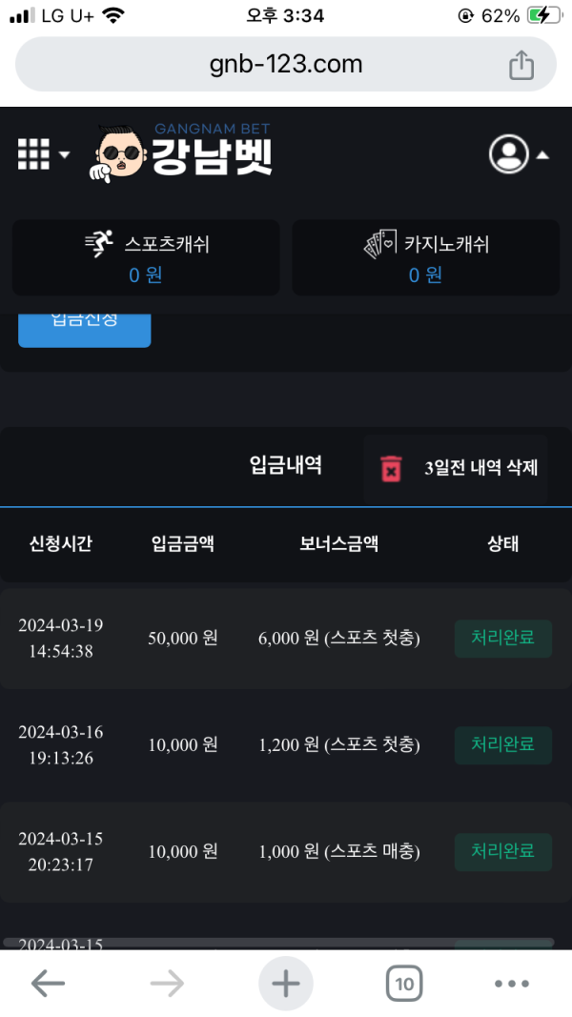Tap the sports cash running icon

(99, 244)
